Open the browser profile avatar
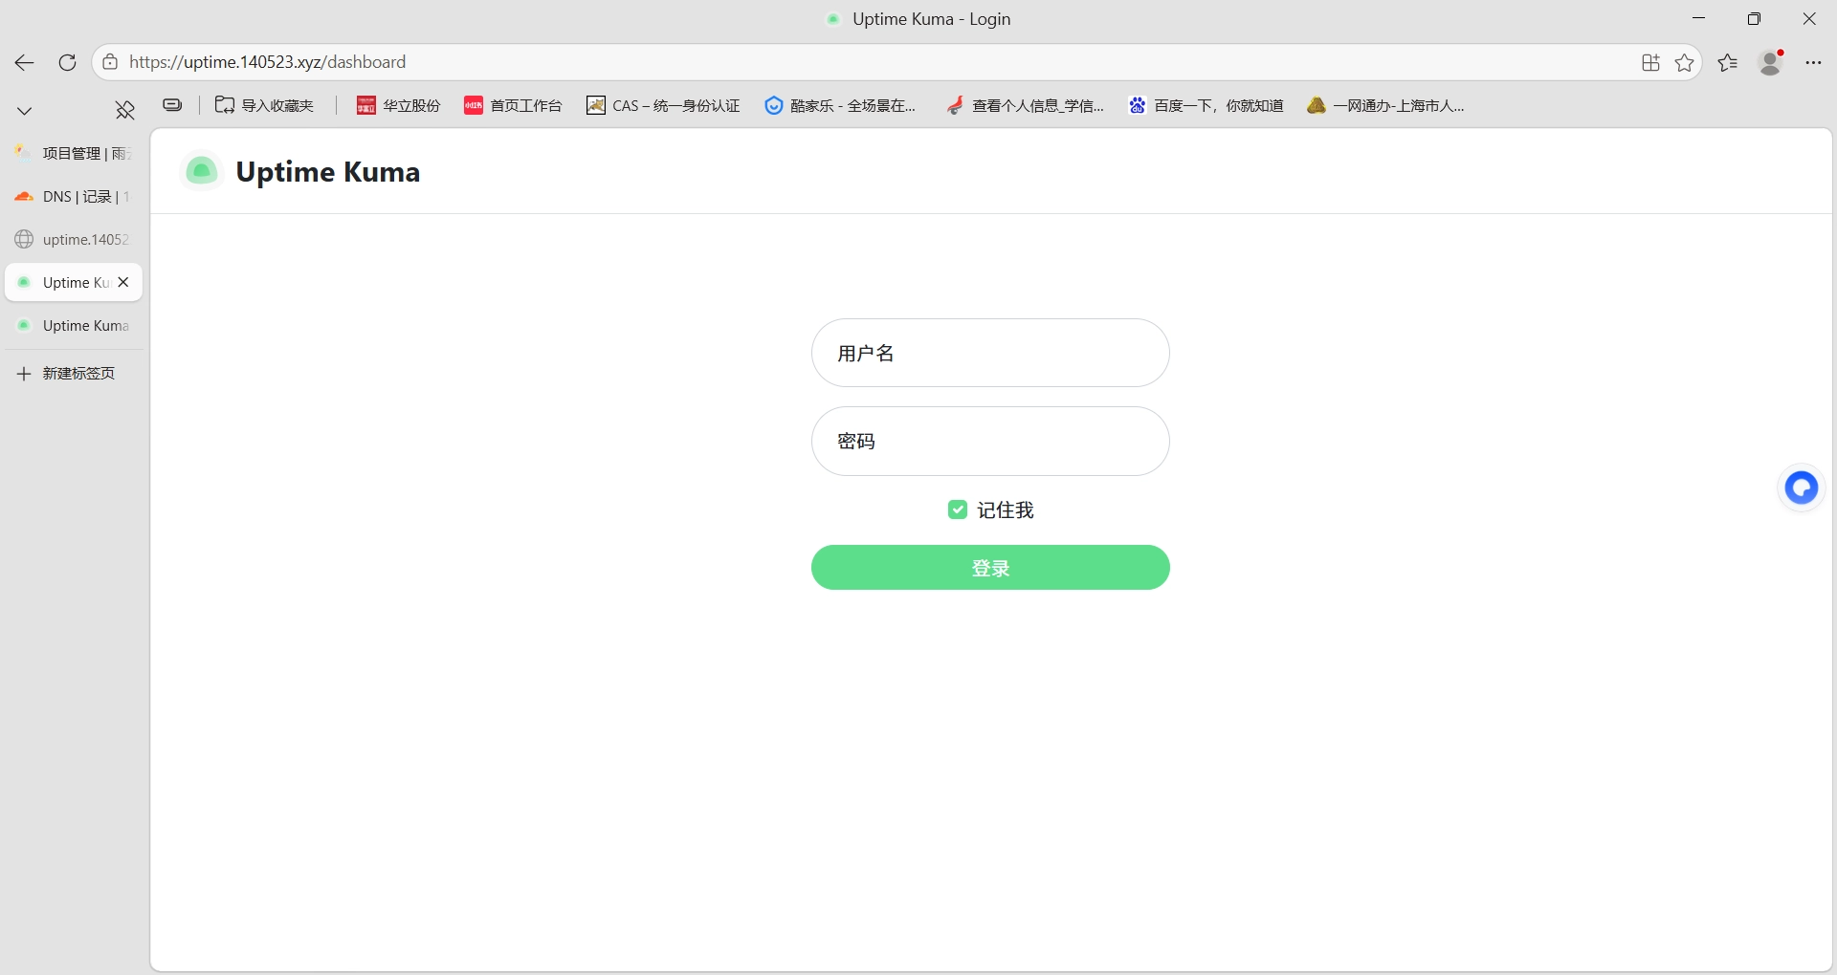Screen dimensions: 1837x975 [x=1771, y=63]
